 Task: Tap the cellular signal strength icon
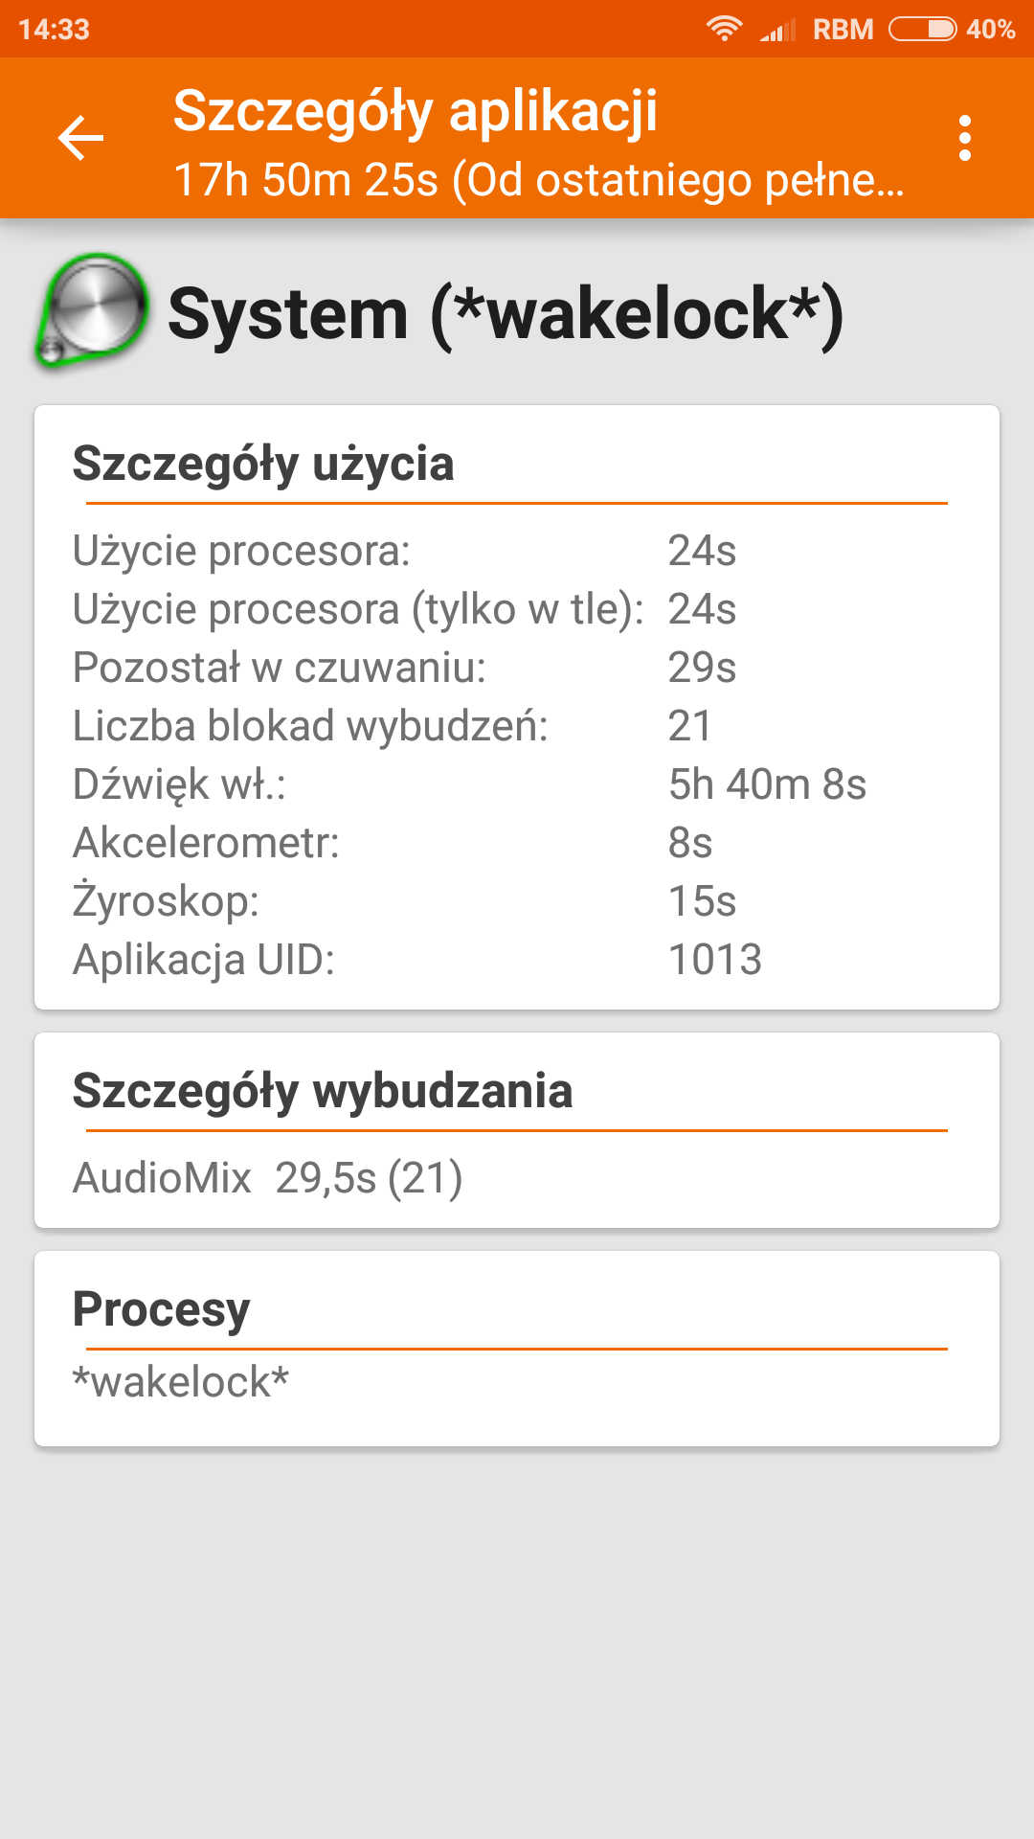[777, 31]
